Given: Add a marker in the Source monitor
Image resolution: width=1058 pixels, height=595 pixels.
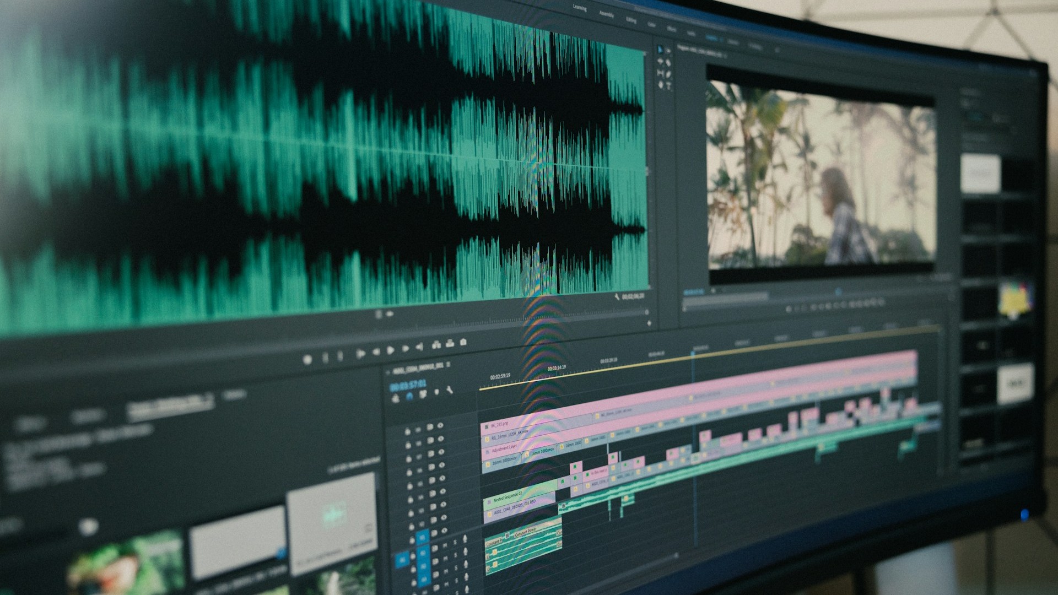Looking at the screenshot, I should point(307,360).
